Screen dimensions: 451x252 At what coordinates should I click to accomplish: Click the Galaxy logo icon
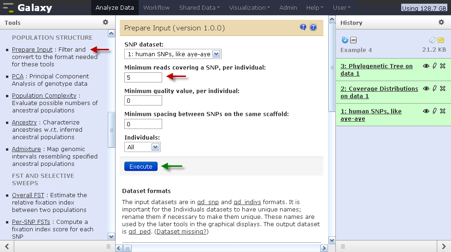click(x=8, y=8)
